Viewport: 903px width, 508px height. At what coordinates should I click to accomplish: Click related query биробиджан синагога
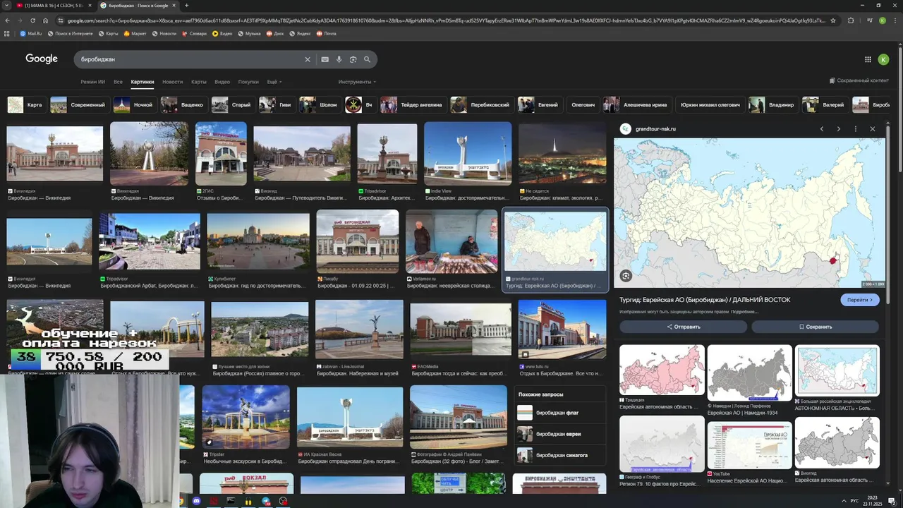pos(562,455)
